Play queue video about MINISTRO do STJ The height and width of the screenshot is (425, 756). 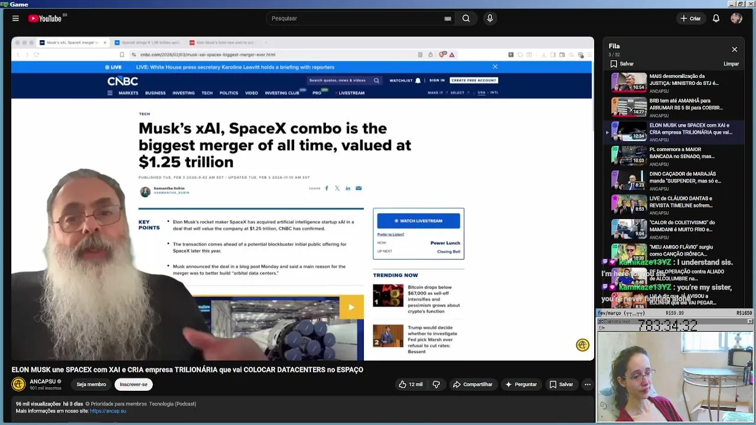point(673,83)
